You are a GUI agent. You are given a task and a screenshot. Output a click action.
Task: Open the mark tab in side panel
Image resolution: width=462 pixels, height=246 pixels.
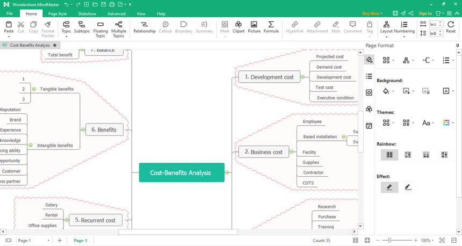click(x=369, y=93)
